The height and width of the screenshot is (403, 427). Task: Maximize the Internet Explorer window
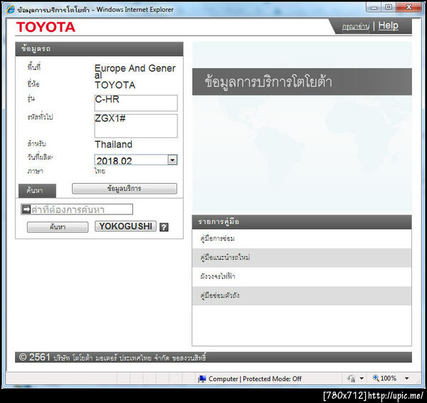point(389,7)
